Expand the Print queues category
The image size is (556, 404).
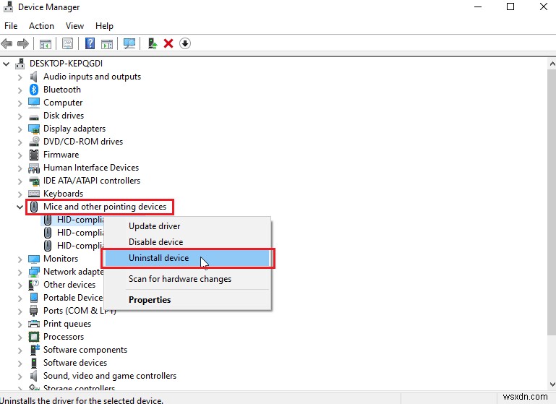click(x=20, y=325)
